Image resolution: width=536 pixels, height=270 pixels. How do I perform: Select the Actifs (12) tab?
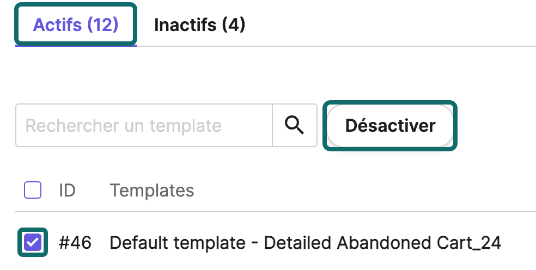[x=76, y=25]
